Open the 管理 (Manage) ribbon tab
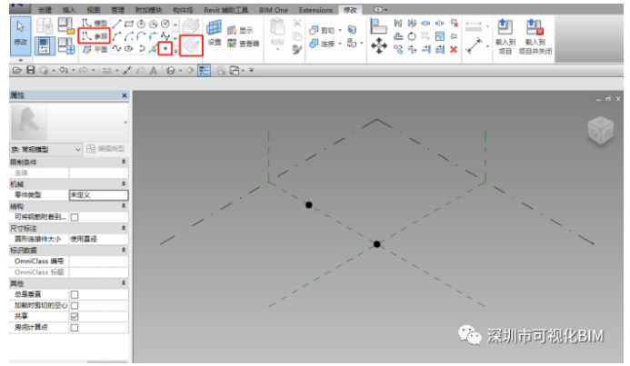Image resolution: width=630 pixels, height=366 pixels. pyautogui.click(x=117, y=10)
